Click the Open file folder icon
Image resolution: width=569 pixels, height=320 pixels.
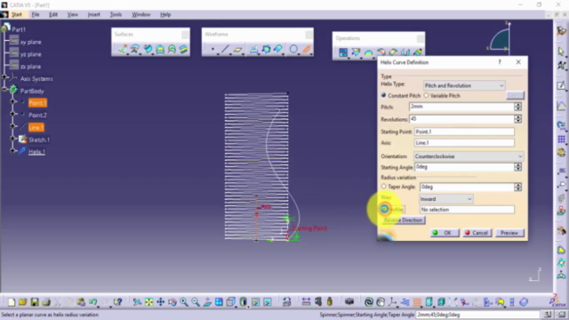tap(22, 302)
